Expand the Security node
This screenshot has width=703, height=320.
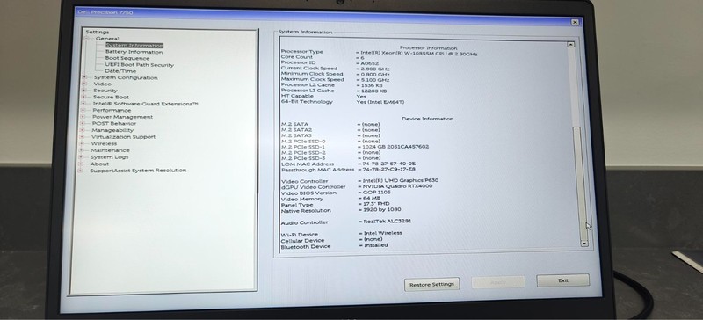click(x=83, y=91)
